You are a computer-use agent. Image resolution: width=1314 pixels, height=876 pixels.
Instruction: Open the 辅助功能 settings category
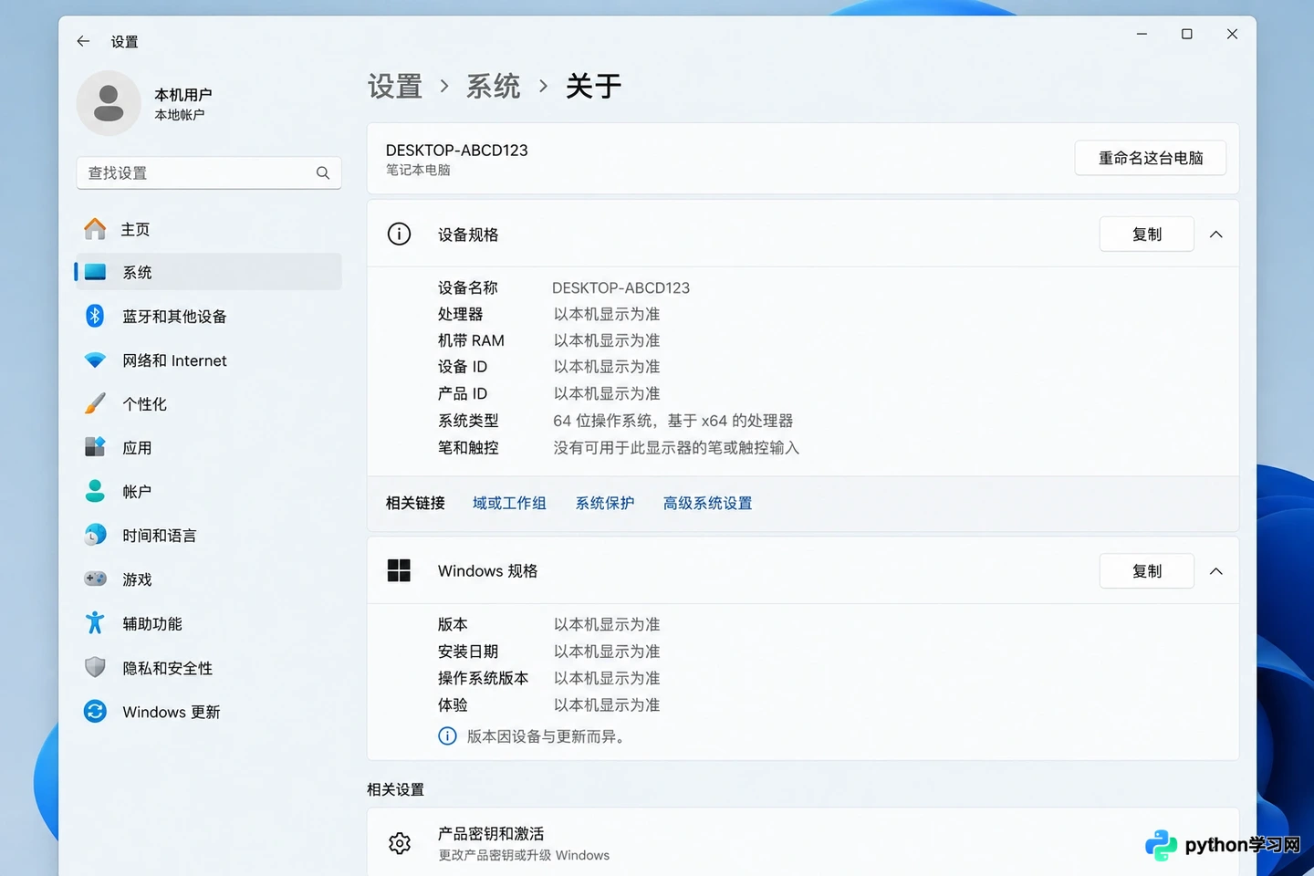208,623
